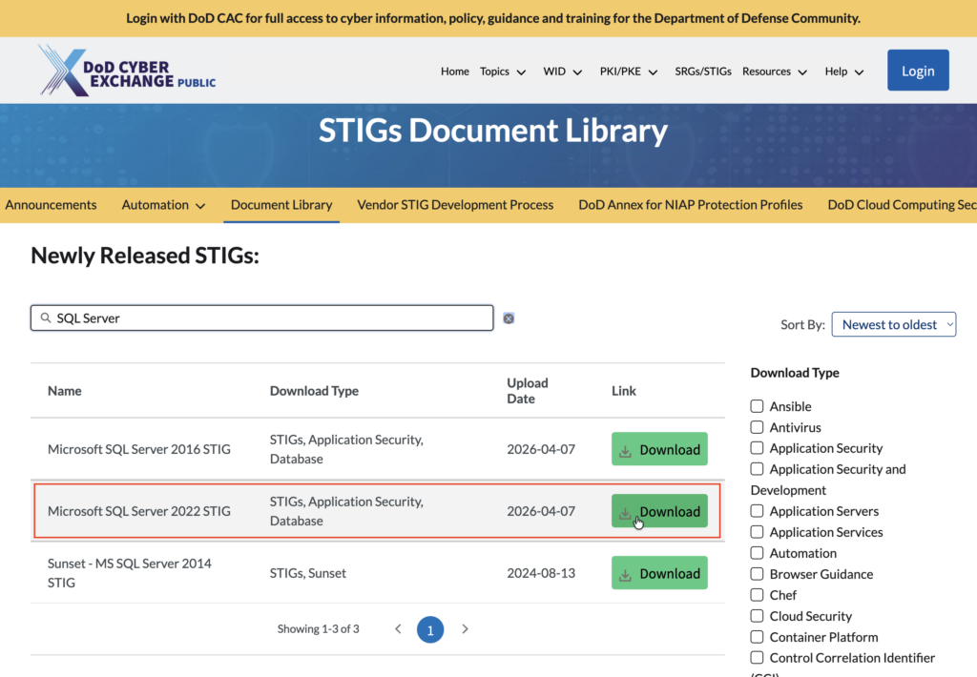977x677 pixels.
Task: Toggle the Application Services checkbox
Action: pos(757,532)
